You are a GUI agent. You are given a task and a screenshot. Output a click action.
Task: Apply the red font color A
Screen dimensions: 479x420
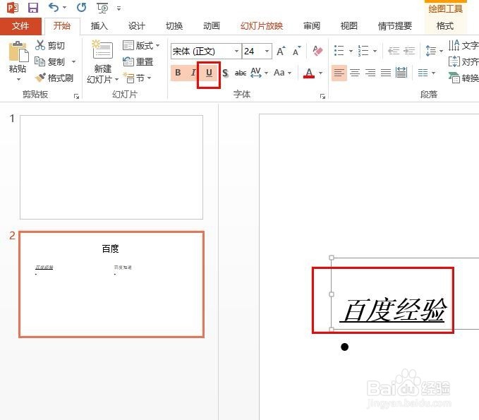coord(309,73)
